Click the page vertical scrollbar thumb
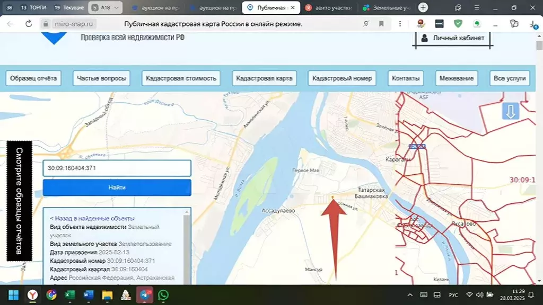The width and height of the screenshot is (543, 305). (539, 46)
